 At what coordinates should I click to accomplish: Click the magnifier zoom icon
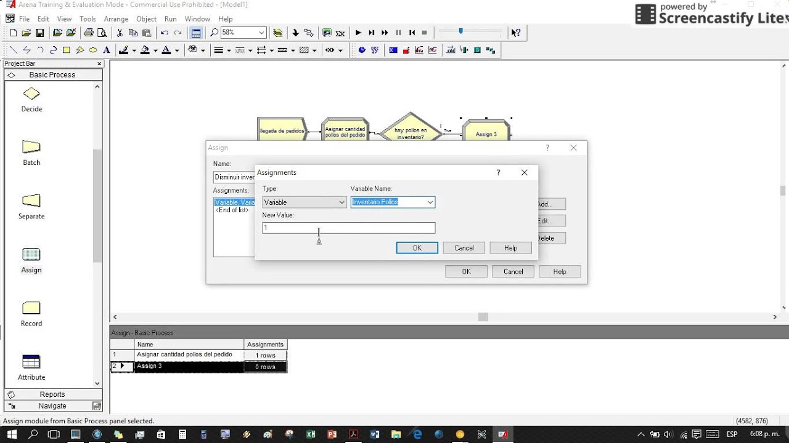[214, 33]
